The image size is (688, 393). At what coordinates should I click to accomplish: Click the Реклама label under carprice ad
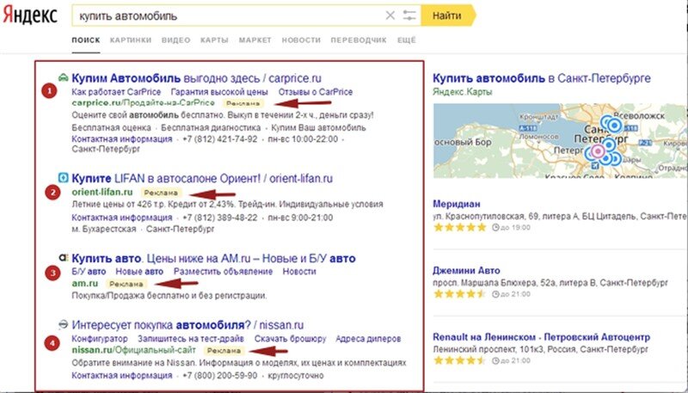[243, 103]
